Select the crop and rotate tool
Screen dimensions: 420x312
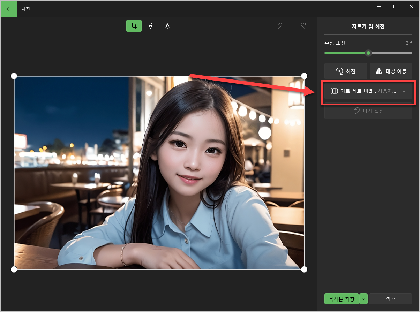pos(134,26)
